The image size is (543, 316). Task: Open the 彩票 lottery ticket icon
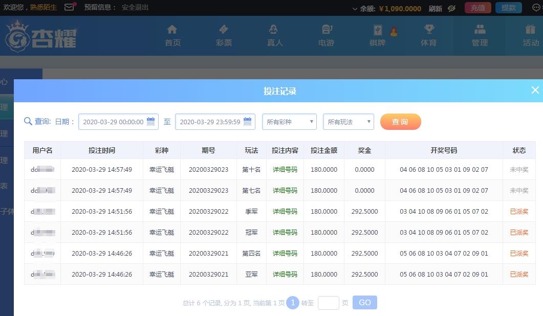[224, 30]
